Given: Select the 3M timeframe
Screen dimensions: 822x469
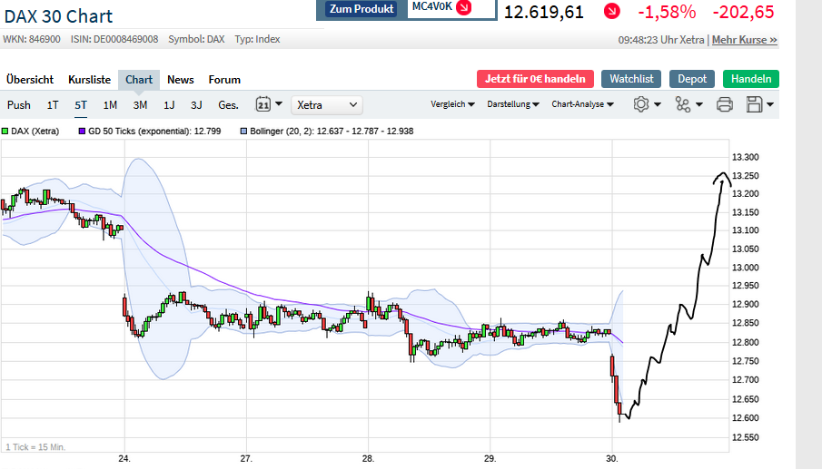Looking at the screenshot, I should coord(140,104).
